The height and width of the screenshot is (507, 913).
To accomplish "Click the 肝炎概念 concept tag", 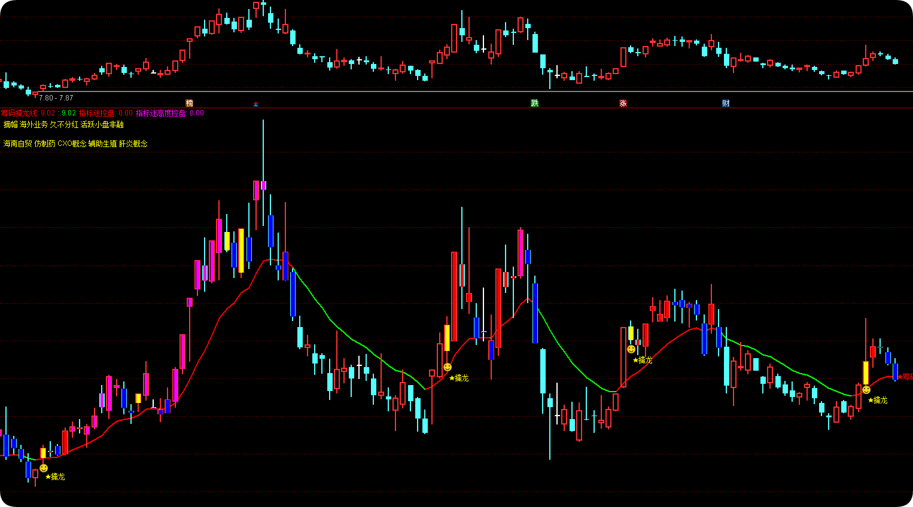I will 133,143.
